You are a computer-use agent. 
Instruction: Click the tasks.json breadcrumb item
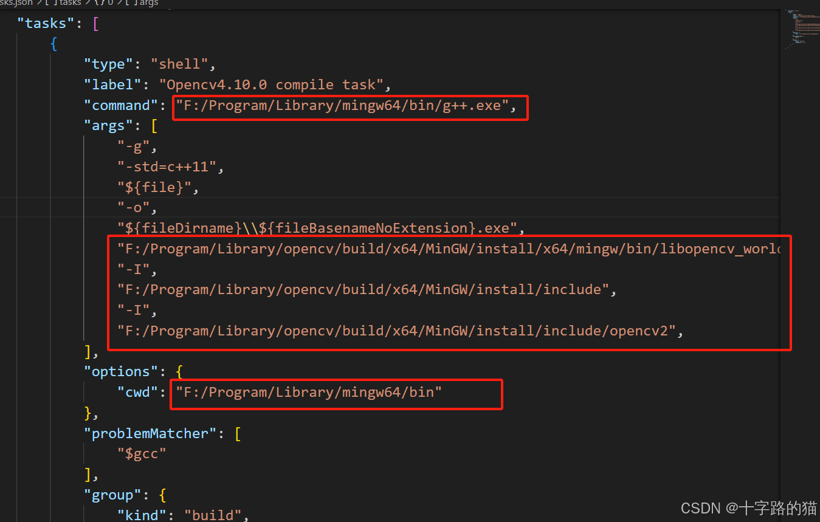click(x=16, y=3)
